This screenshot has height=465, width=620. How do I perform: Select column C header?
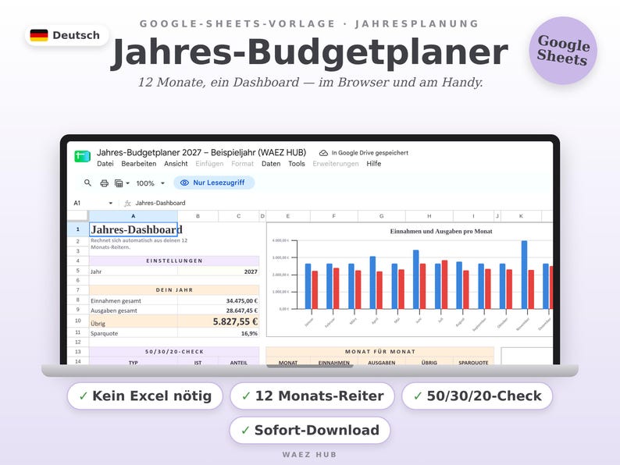click(x=238, y=216)
